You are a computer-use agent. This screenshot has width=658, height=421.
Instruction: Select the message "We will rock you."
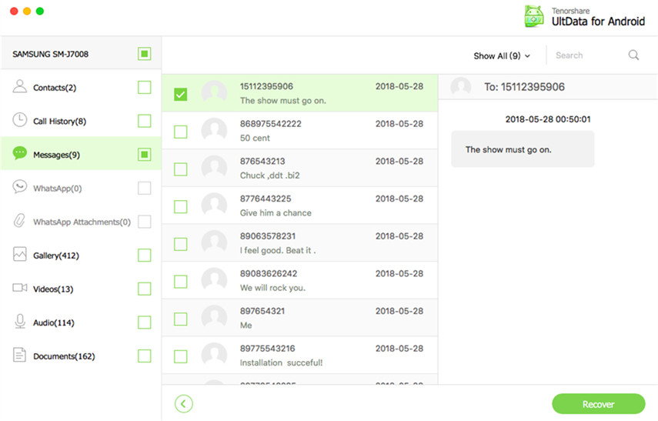click(x=299, y=280)
